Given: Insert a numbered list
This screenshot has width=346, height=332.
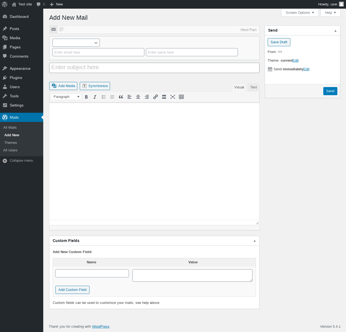Looking at the screenshot, I should 112,97.
